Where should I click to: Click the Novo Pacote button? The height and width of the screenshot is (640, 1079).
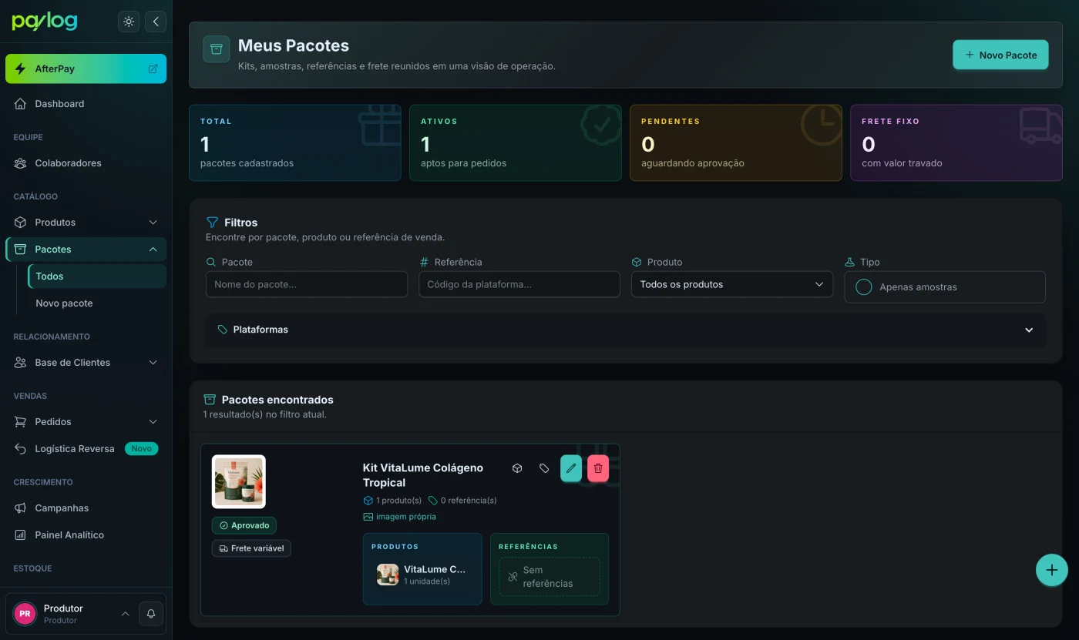[x=1000, y=55]
